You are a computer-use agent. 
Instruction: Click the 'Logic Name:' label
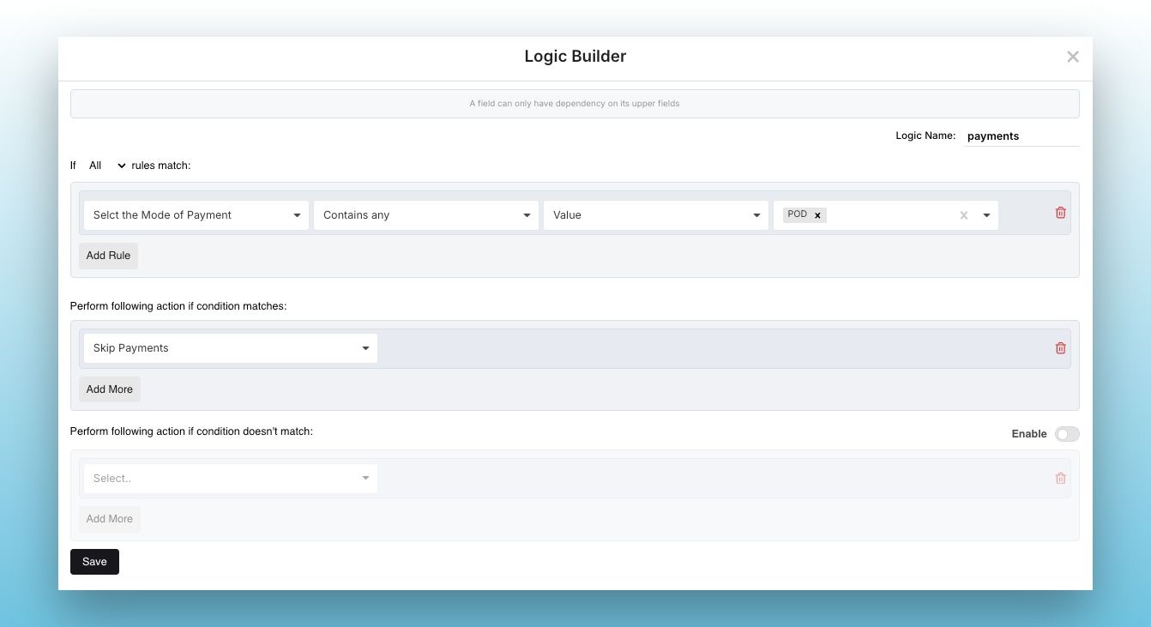pos(925,136)
